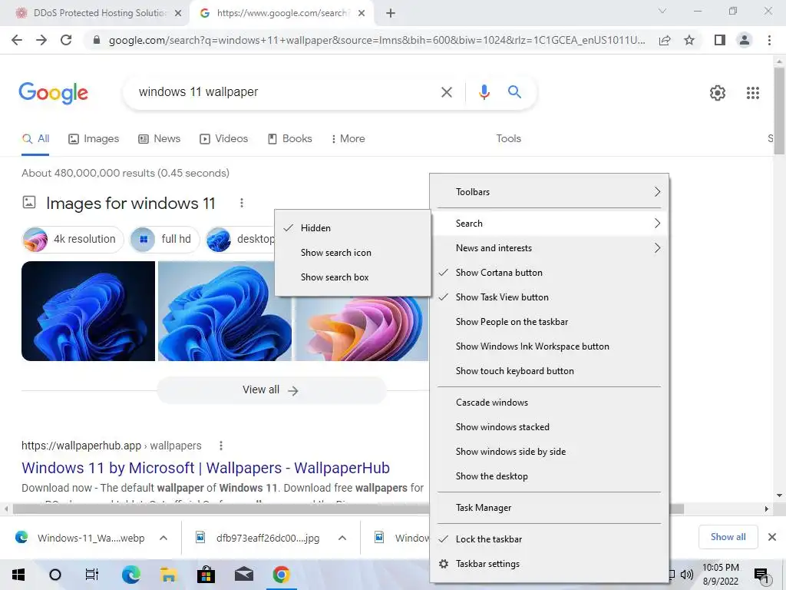786x590 pixels.
Task: Click inside the Google search field
Action: (x=286, y=92)
